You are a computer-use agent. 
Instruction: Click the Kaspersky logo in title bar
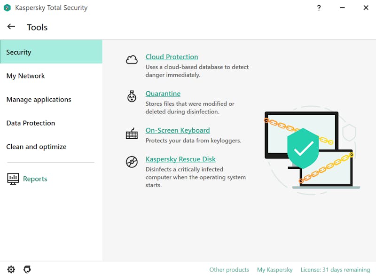[7, 8]
